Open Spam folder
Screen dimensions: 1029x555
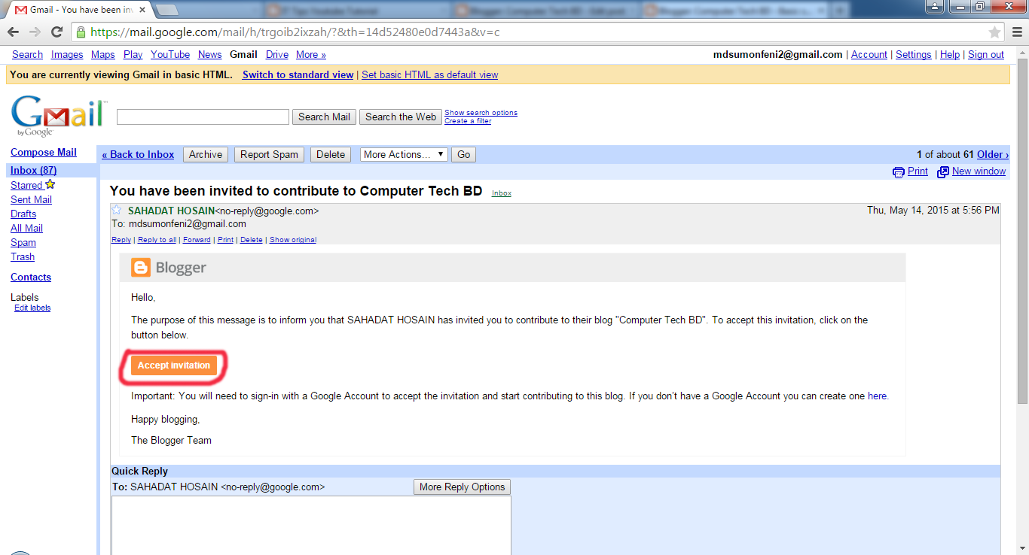click(x=23, y=242)
